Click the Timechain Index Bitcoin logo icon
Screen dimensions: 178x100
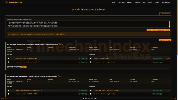(7, 2)
